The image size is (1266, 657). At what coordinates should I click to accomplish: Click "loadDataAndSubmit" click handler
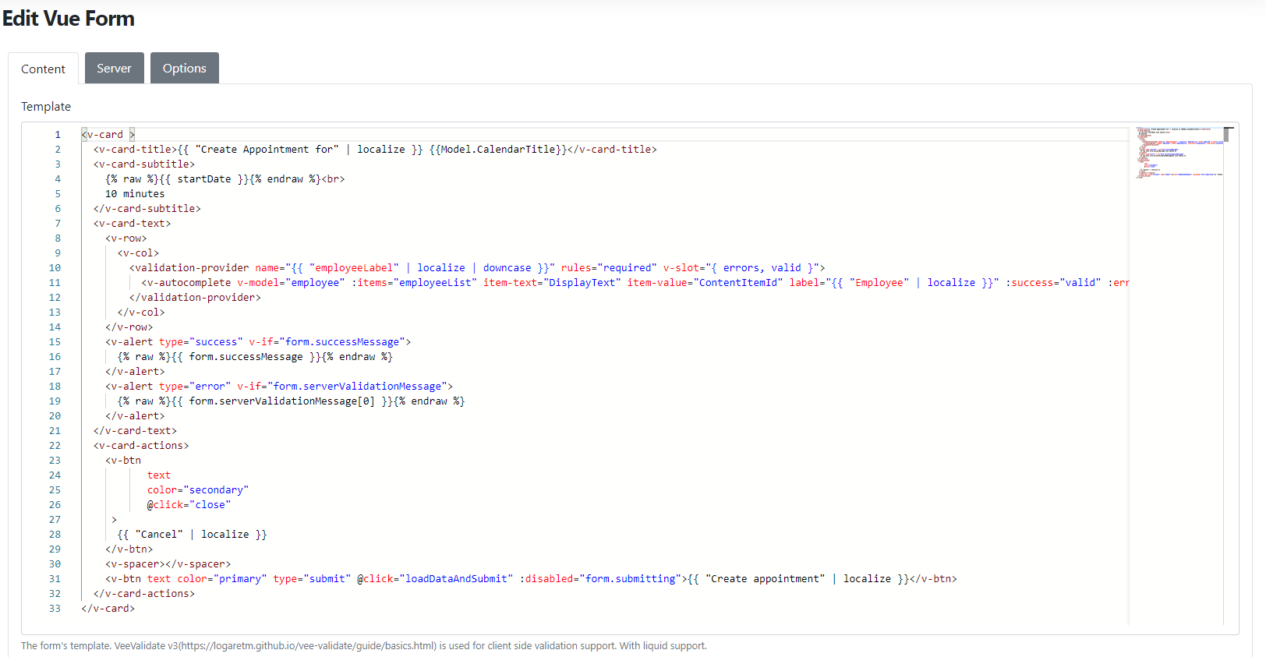(x=456, y=579)
